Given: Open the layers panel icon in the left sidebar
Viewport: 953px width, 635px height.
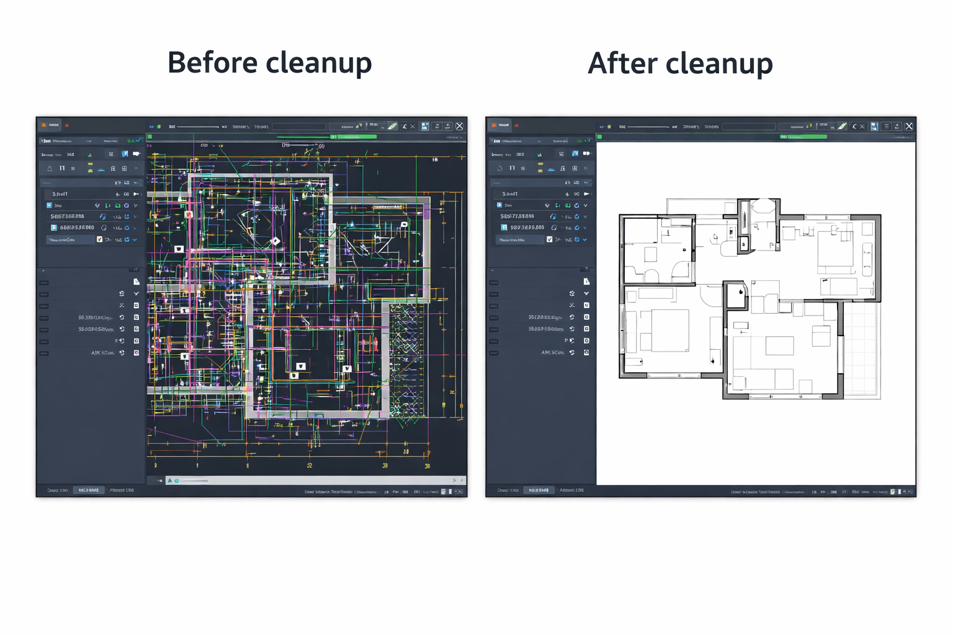Looking at the screenshot, I should pyautogui.click(x=111, y=154).
